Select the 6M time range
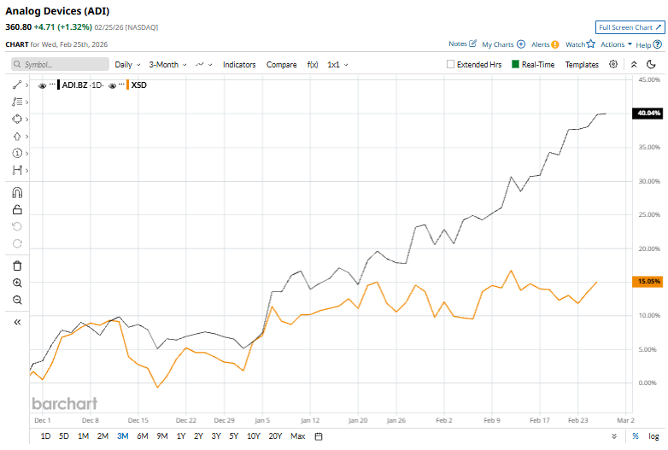 (x=143, y=436)
